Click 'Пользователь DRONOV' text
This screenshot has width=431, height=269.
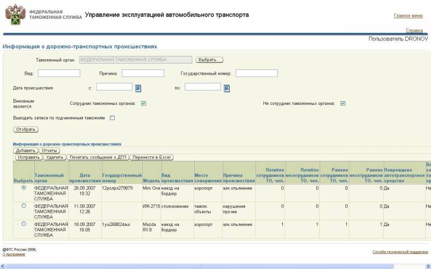click(398, 39)
